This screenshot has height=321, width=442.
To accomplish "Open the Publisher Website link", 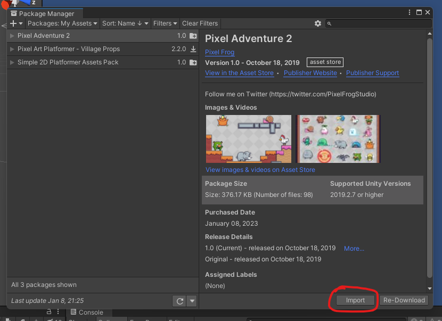I will pyautogui.click(x=310, y=73).
